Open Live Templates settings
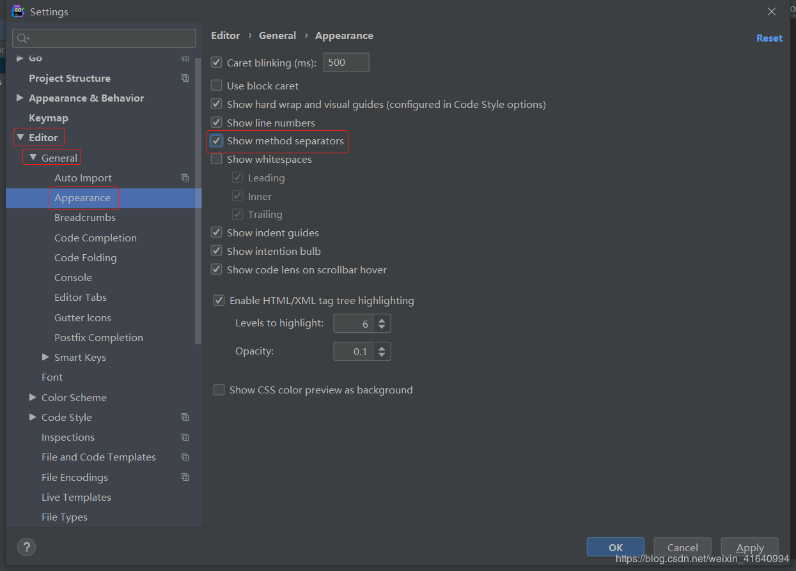The width and height of the screenshot is (796, 571). point(76,497)
